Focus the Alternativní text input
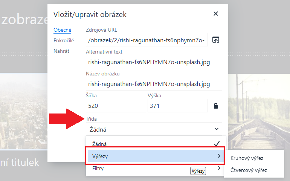Image resolution: width=290 pixels, height=181 pixels. pos(154,62)
